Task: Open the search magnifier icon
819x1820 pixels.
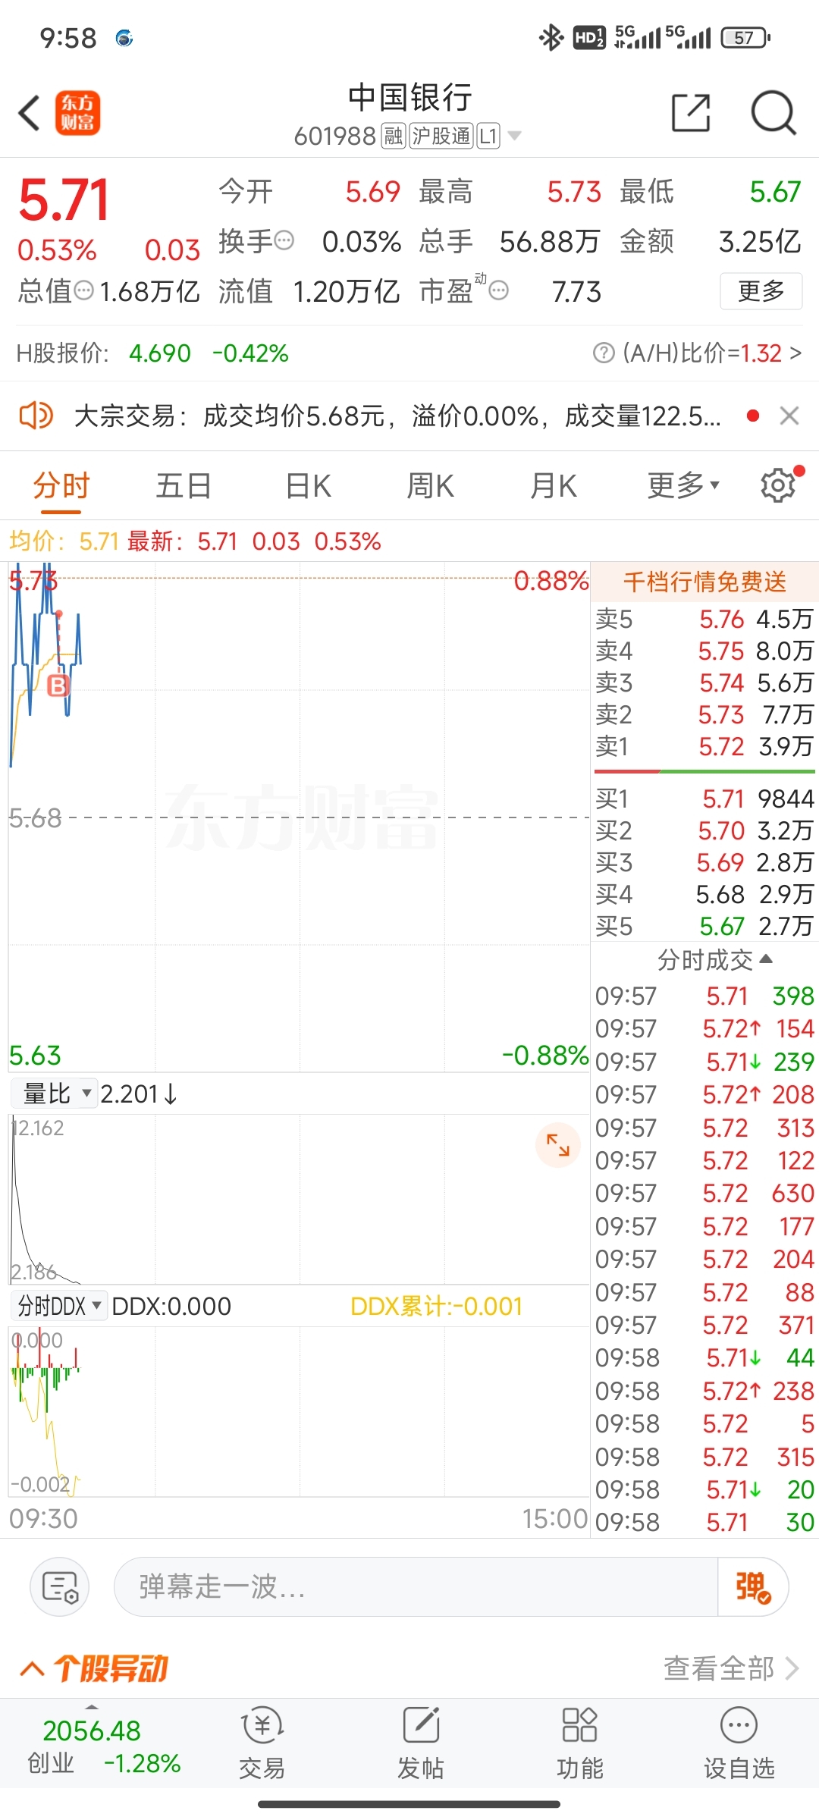Action: (773, 114)
